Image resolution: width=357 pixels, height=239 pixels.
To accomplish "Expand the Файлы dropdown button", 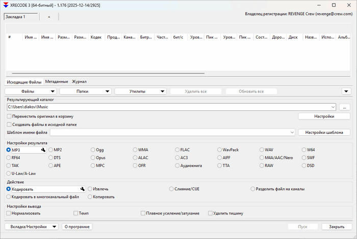I will click(31, 92).
